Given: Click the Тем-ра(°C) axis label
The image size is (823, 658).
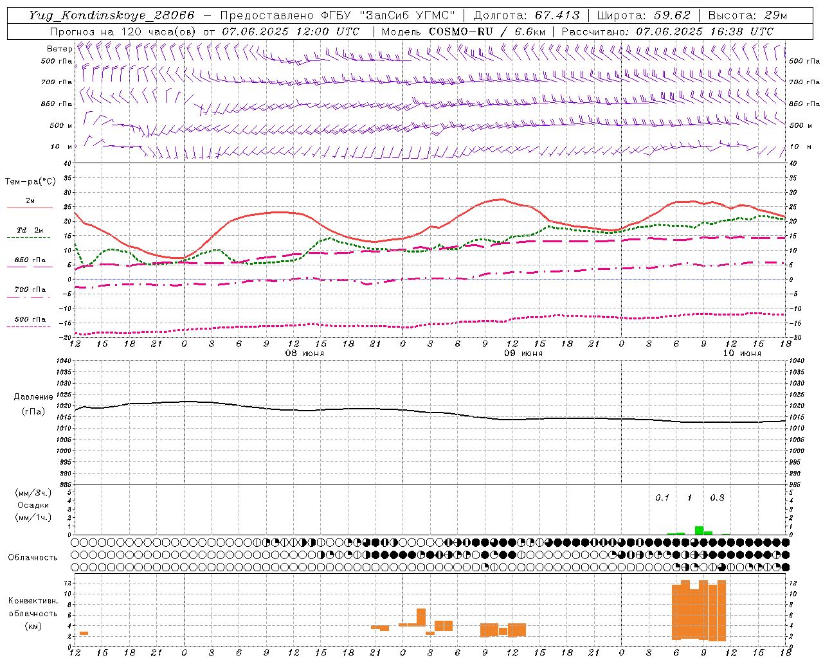Looking at the screenshot, I should pyautogui.click(x=30, y=182).
